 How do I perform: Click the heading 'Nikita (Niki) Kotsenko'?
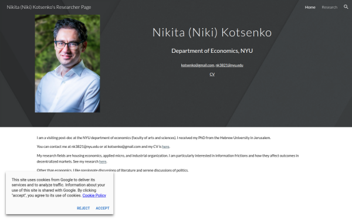coord(212,32)
